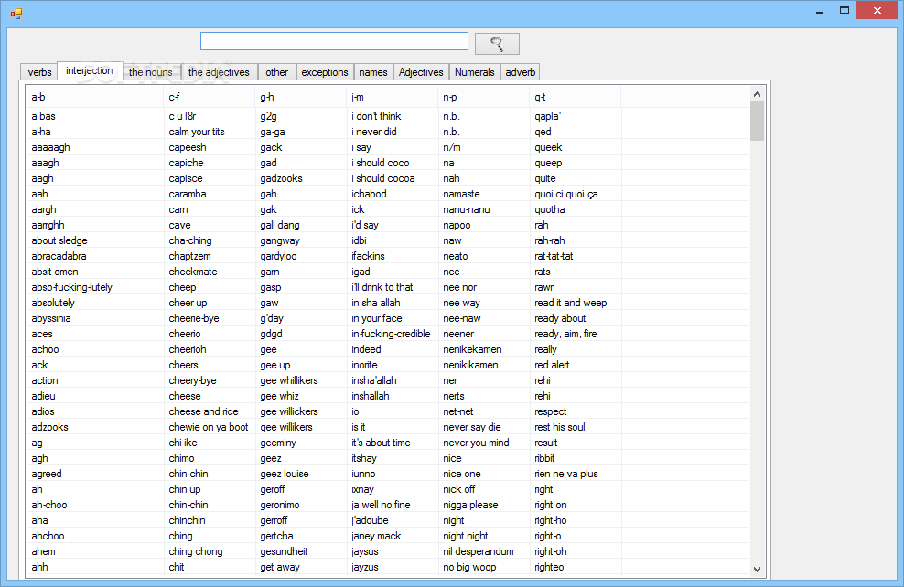The width and height of the screenshot is (904, 587).
Task: Click the word 'capeesh'
Action: coord(188,147)
